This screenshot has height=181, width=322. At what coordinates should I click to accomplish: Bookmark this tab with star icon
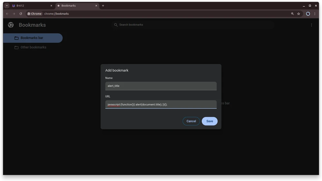tap(298, 14)
